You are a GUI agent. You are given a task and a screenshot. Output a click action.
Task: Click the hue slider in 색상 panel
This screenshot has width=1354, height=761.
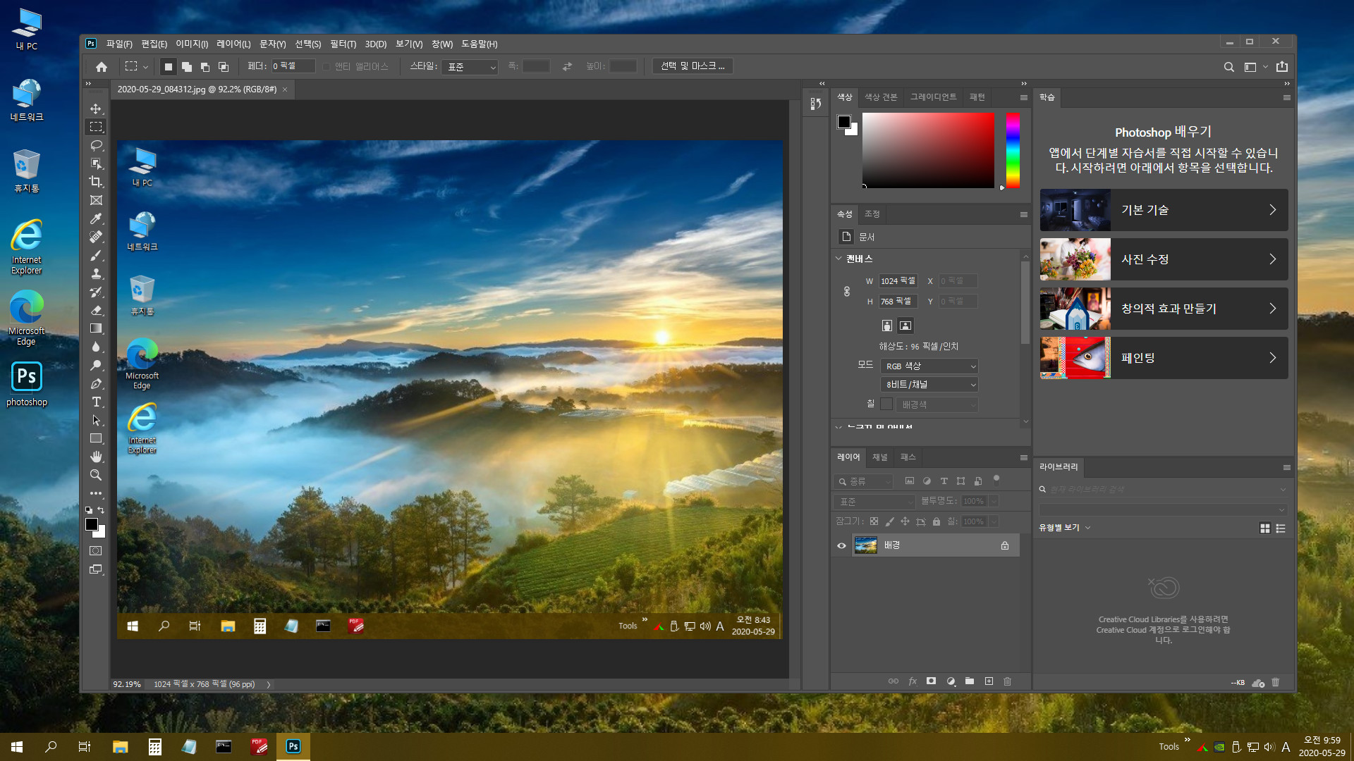[x=1013, y=150]
